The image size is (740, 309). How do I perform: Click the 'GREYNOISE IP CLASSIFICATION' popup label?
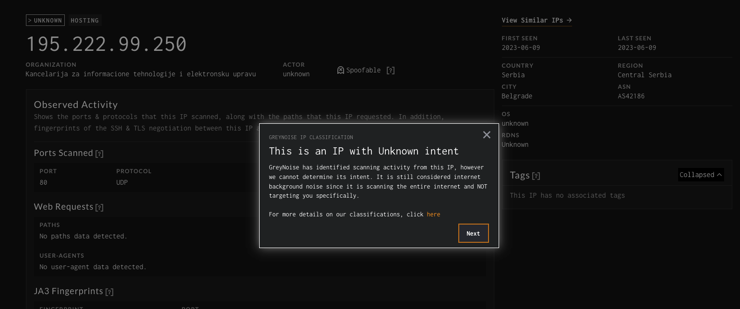(311, 137)
